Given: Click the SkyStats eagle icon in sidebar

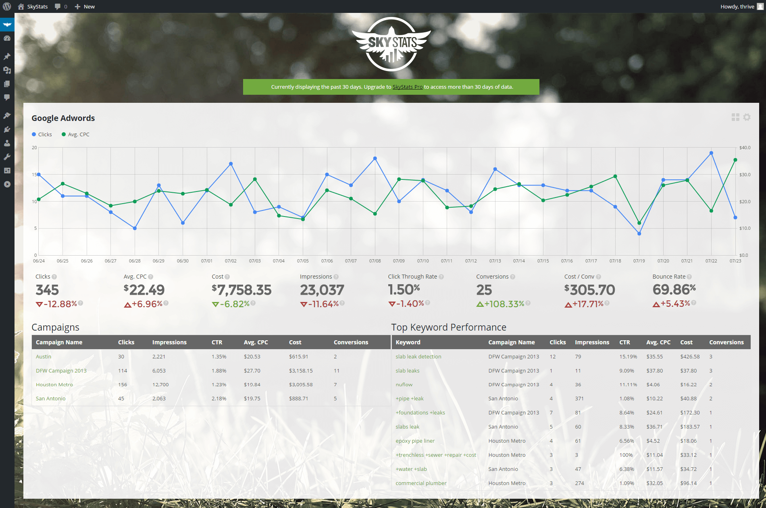Looking at the screenshot, I should coord(7,25).
